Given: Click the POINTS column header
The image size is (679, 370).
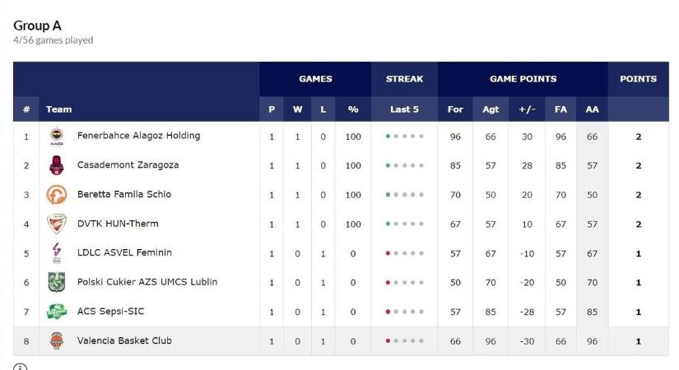Looking at the screenshot, I should pos(638,79).
